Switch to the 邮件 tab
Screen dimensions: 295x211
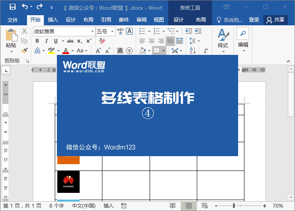coord(124,20)
